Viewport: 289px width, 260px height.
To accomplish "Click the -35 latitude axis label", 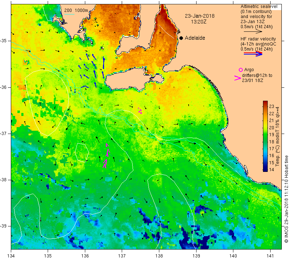I will pos(4,41).
